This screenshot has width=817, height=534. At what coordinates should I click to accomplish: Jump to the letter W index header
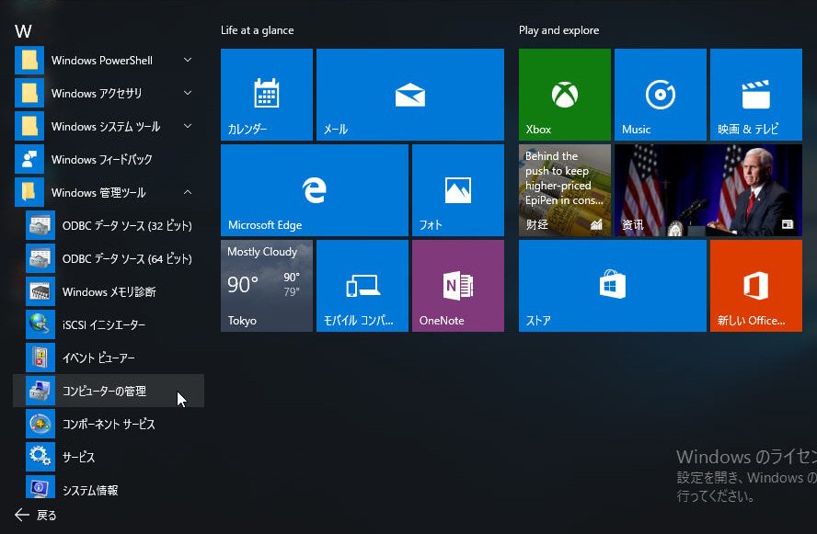[23, 31]
